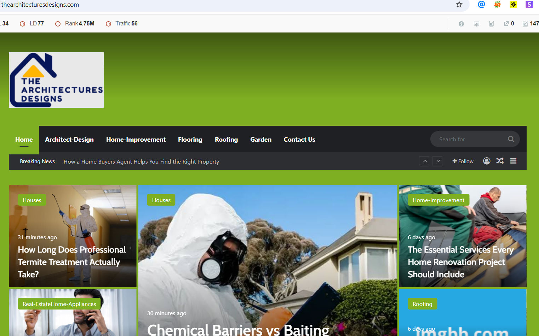Open the blue @ extension

point(481,5)
